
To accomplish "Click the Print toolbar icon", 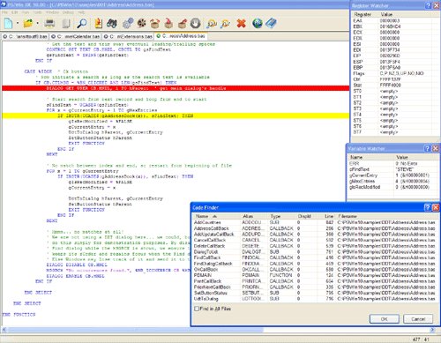I will (49, 23).
